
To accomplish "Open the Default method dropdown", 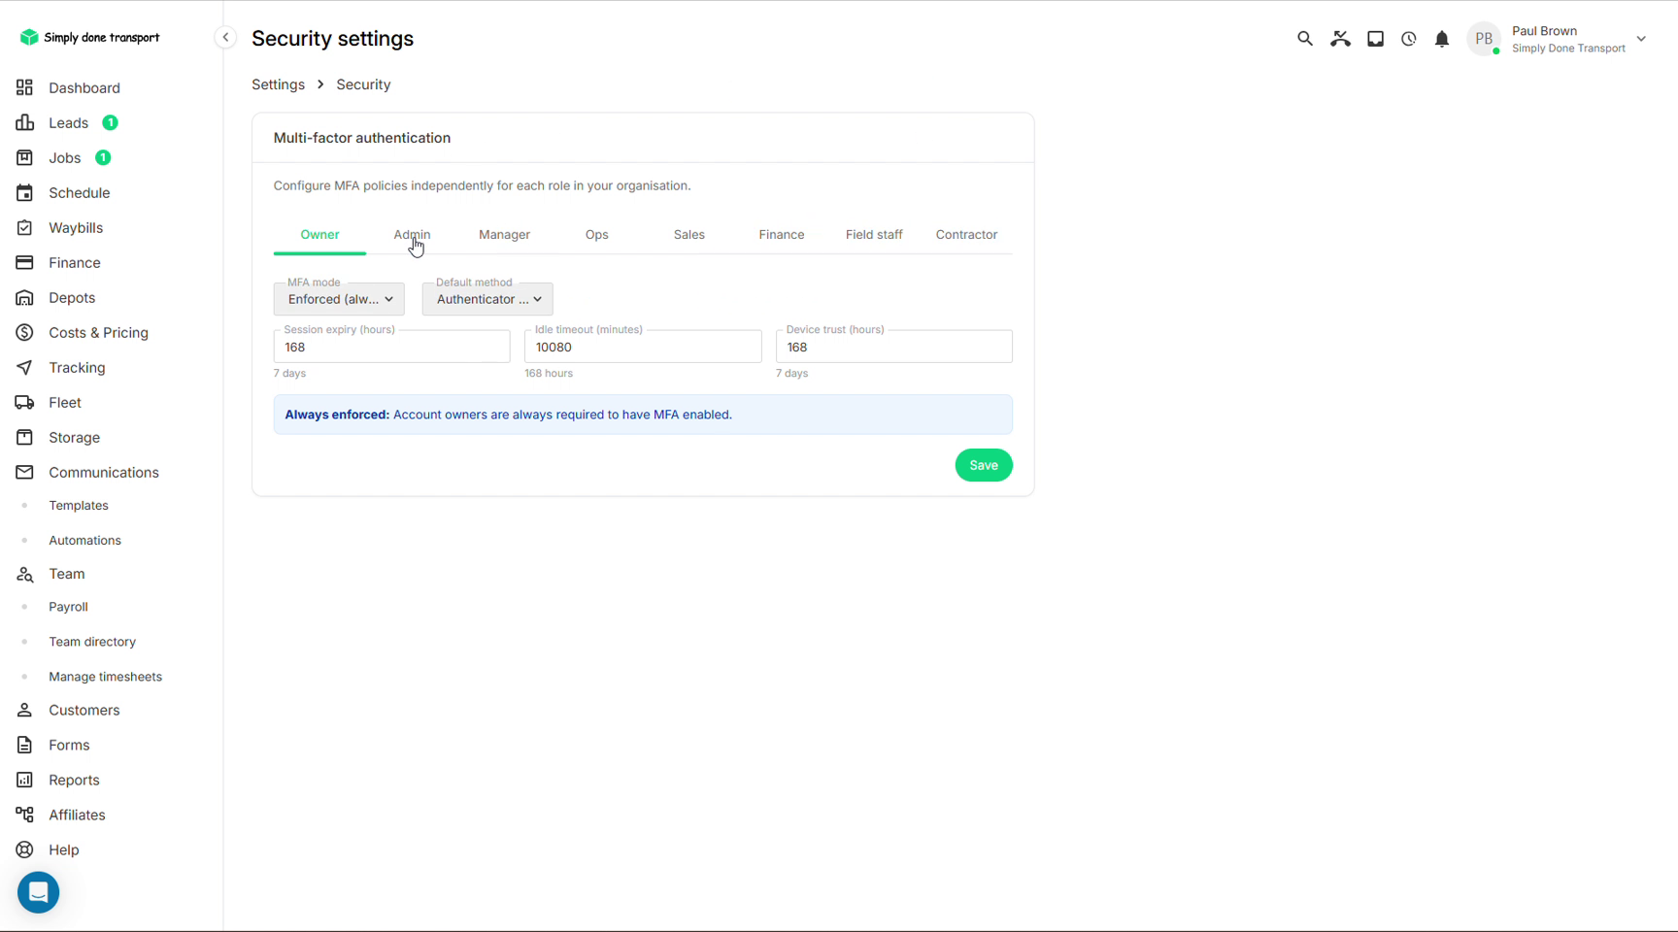I will (487, 299).
